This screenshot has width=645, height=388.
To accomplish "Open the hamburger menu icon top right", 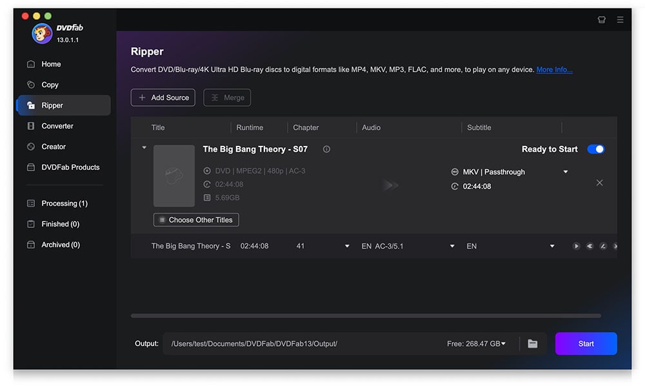I will tap(620, 19).
